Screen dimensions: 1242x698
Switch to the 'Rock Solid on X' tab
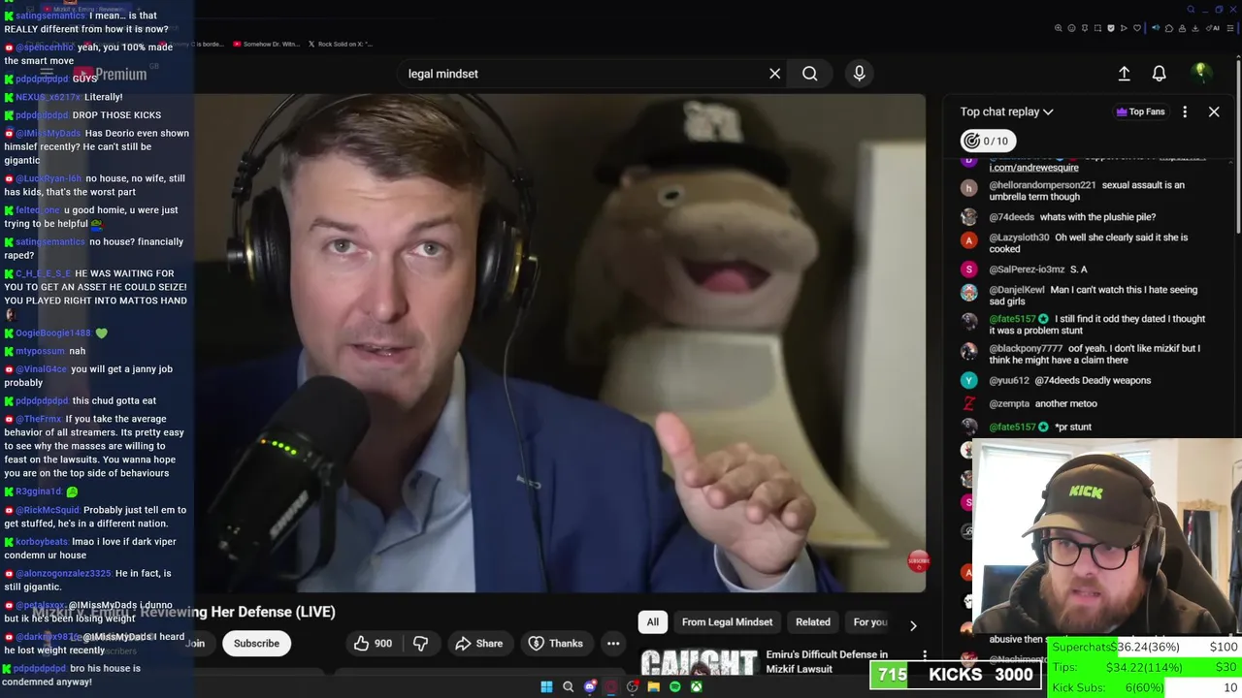339,44
